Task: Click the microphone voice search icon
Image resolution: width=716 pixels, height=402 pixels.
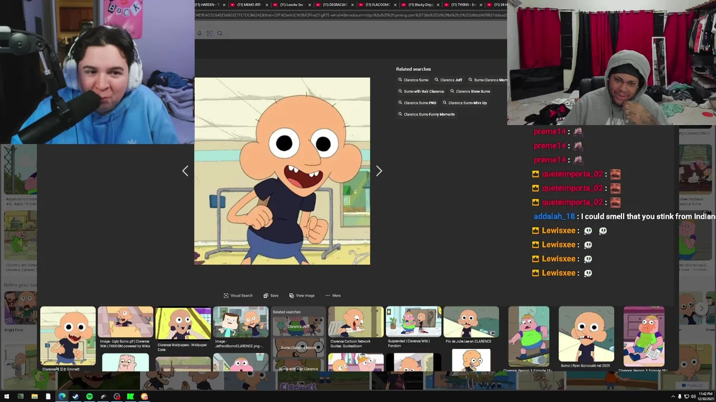Action: point(199,33)
